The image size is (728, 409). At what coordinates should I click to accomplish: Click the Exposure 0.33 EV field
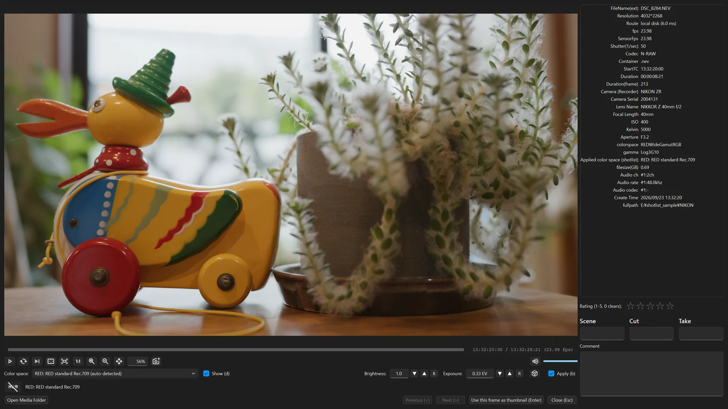[x=480, y=374]
